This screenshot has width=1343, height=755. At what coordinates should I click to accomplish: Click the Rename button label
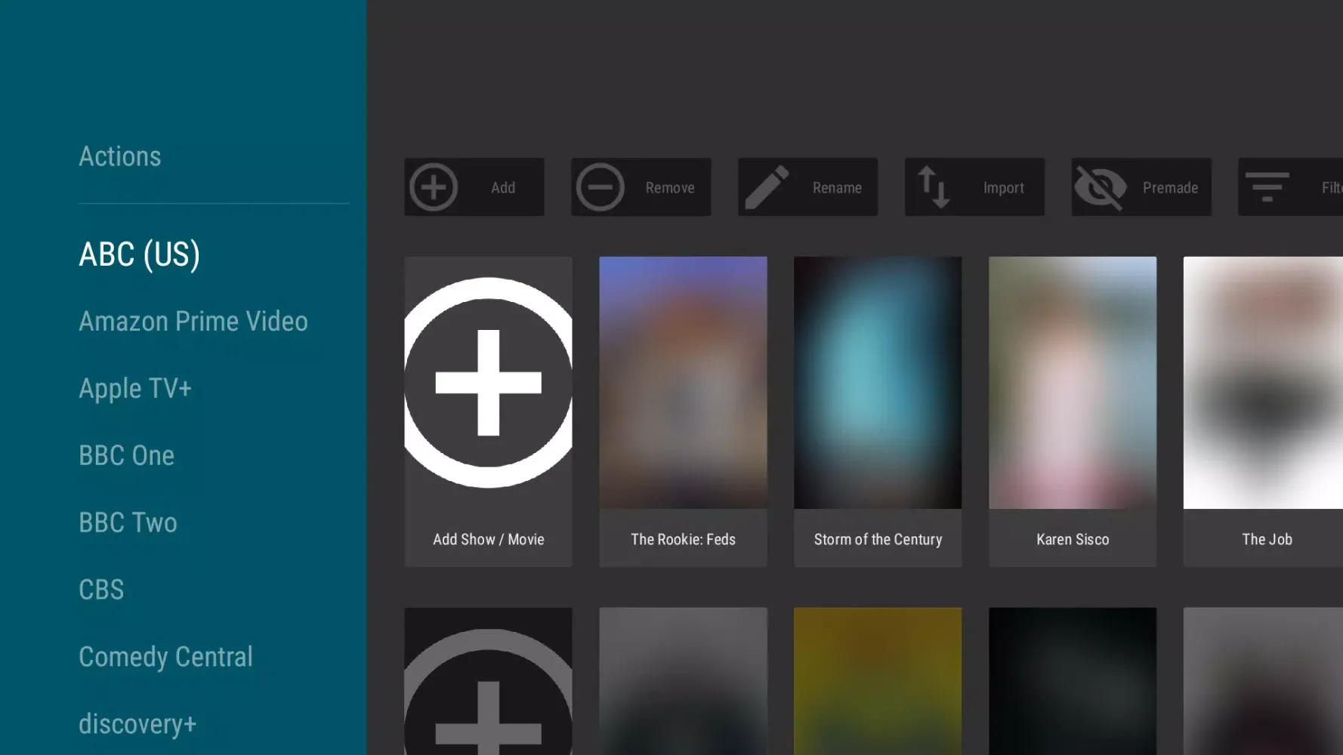[837, 188]
